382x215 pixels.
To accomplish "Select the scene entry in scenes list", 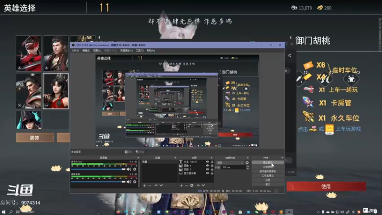I will 159,162.
